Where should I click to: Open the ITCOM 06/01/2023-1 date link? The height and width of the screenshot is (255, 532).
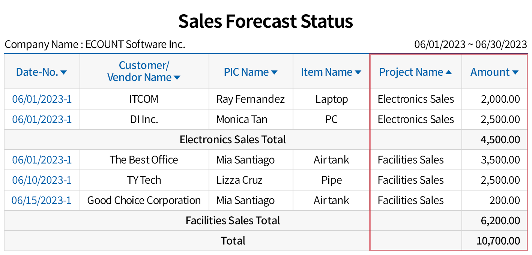coord(42,99)
